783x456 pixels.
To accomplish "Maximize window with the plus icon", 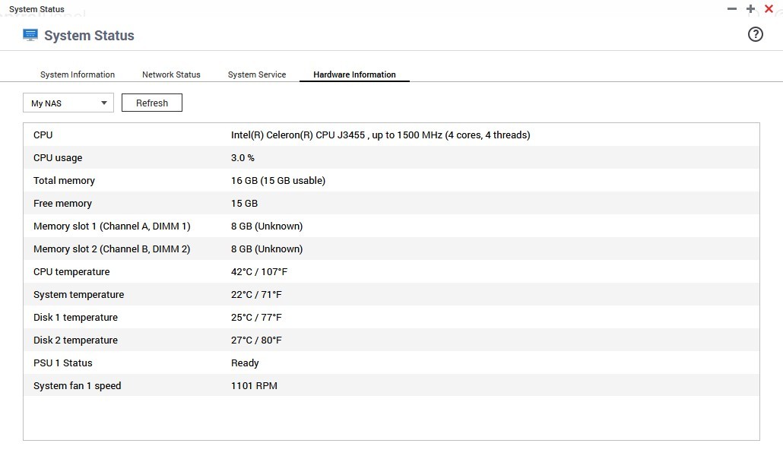I will pos(750,9).
